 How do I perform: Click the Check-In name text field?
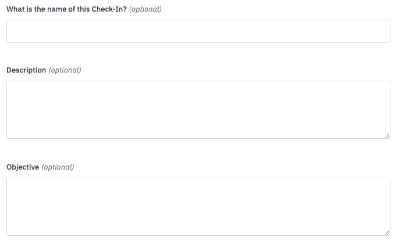tap(198, 31)
